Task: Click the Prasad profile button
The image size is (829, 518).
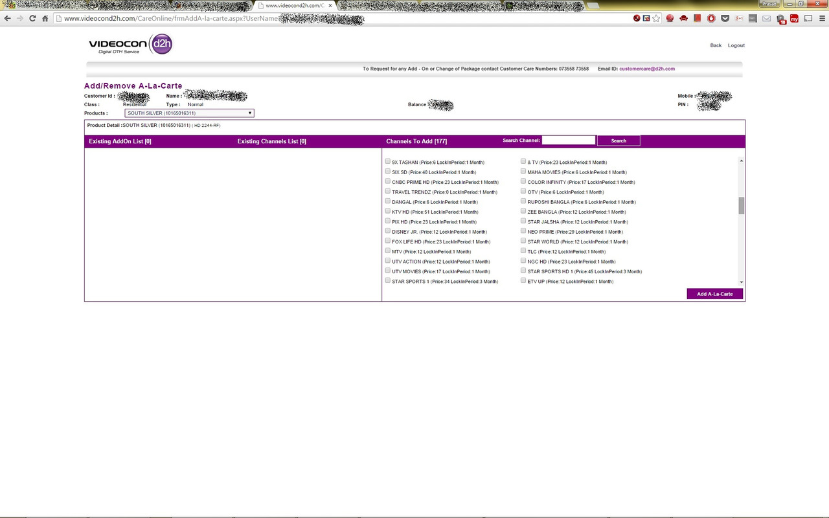Action: (768, 4)
